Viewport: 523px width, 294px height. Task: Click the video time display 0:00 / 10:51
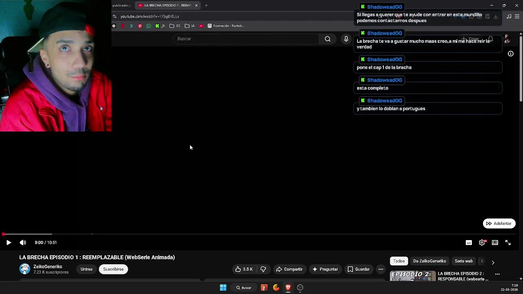coord(46,243)
